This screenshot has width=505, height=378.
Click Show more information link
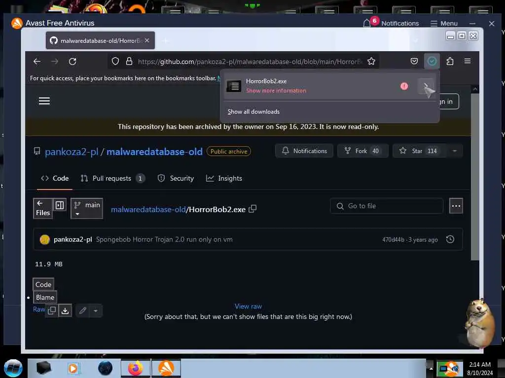coord(276,91)
